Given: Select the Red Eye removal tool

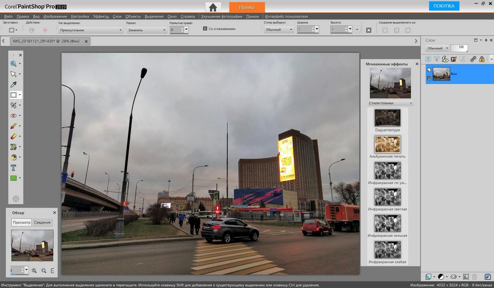Looking at the screenshot, I should pyautogui.click(x=14, y=116).
